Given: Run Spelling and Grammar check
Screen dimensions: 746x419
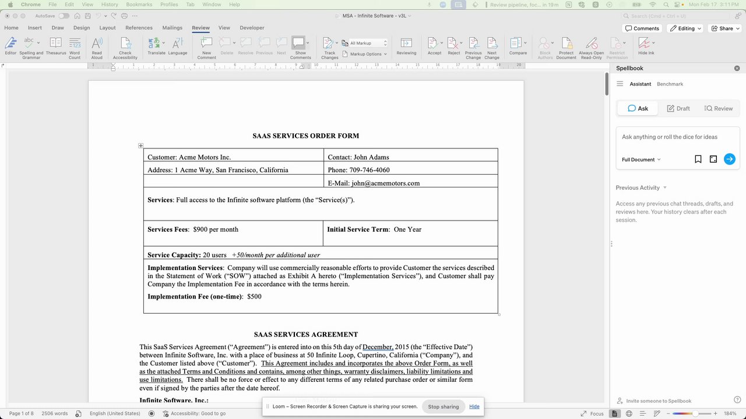Looking at the screenshot, I should (x=31, y=48).
